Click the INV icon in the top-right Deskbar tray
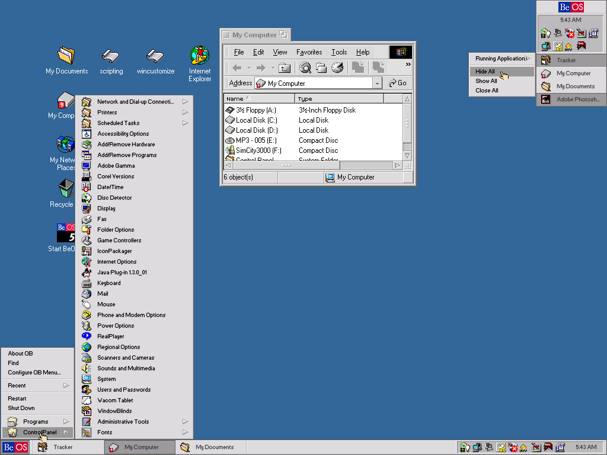 568,47
